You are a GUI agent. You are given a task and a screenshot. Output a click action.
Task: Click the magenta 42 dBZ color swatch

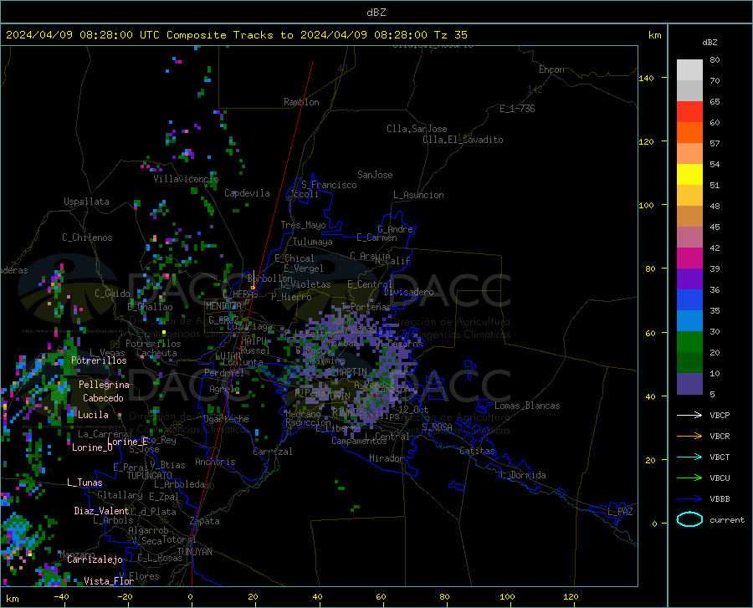pyautogui.click(x=689, y=258)
